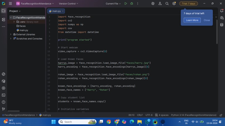Viewport: 225px width, 126px height.
Task: Open the Git version control tool window
Action: click(x=3, y=109)
